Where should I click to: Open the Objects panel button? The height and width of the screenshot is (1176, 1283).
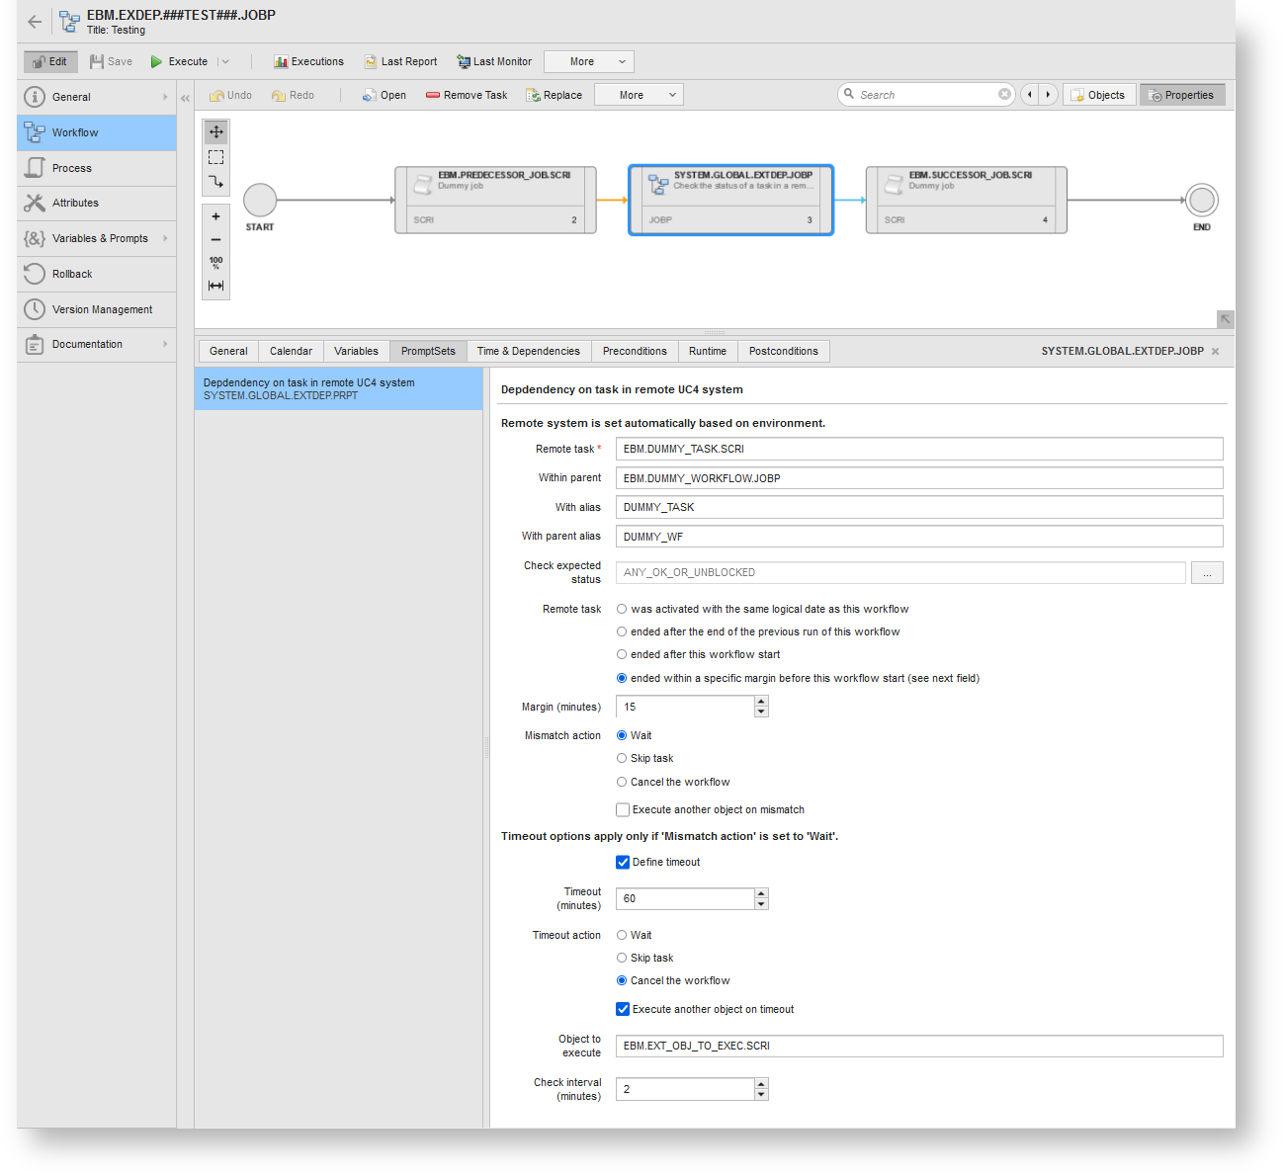(x=1098, y=95)
